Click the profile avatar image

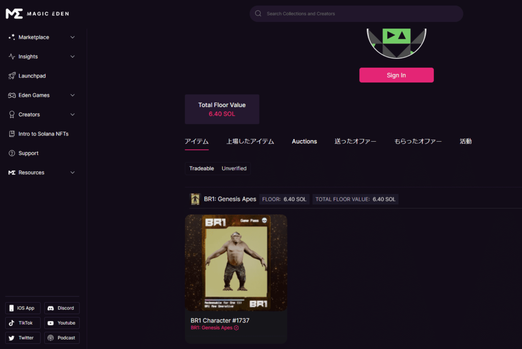397,43
